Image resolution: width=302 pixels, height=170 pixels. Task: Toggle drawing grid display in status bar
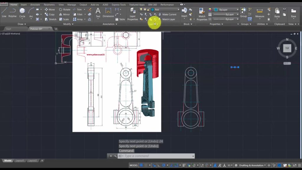pos(141,165)
